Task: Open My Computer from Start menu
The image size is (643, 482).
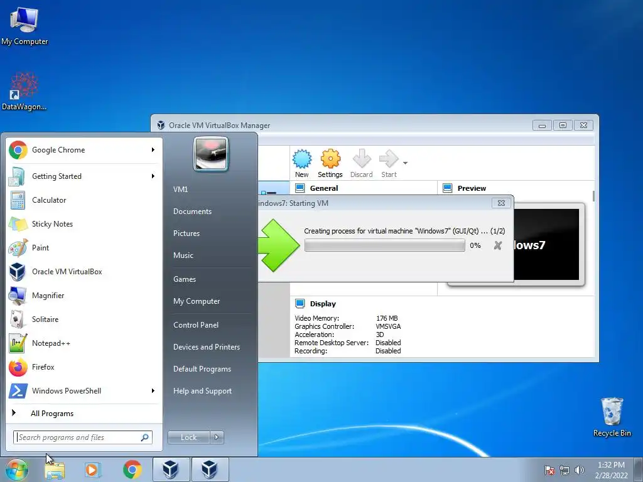Action: [x=197, y=301]
